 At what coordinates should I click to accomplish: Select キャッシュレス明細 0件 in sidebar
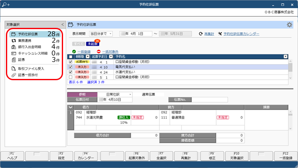click(35, 54)
